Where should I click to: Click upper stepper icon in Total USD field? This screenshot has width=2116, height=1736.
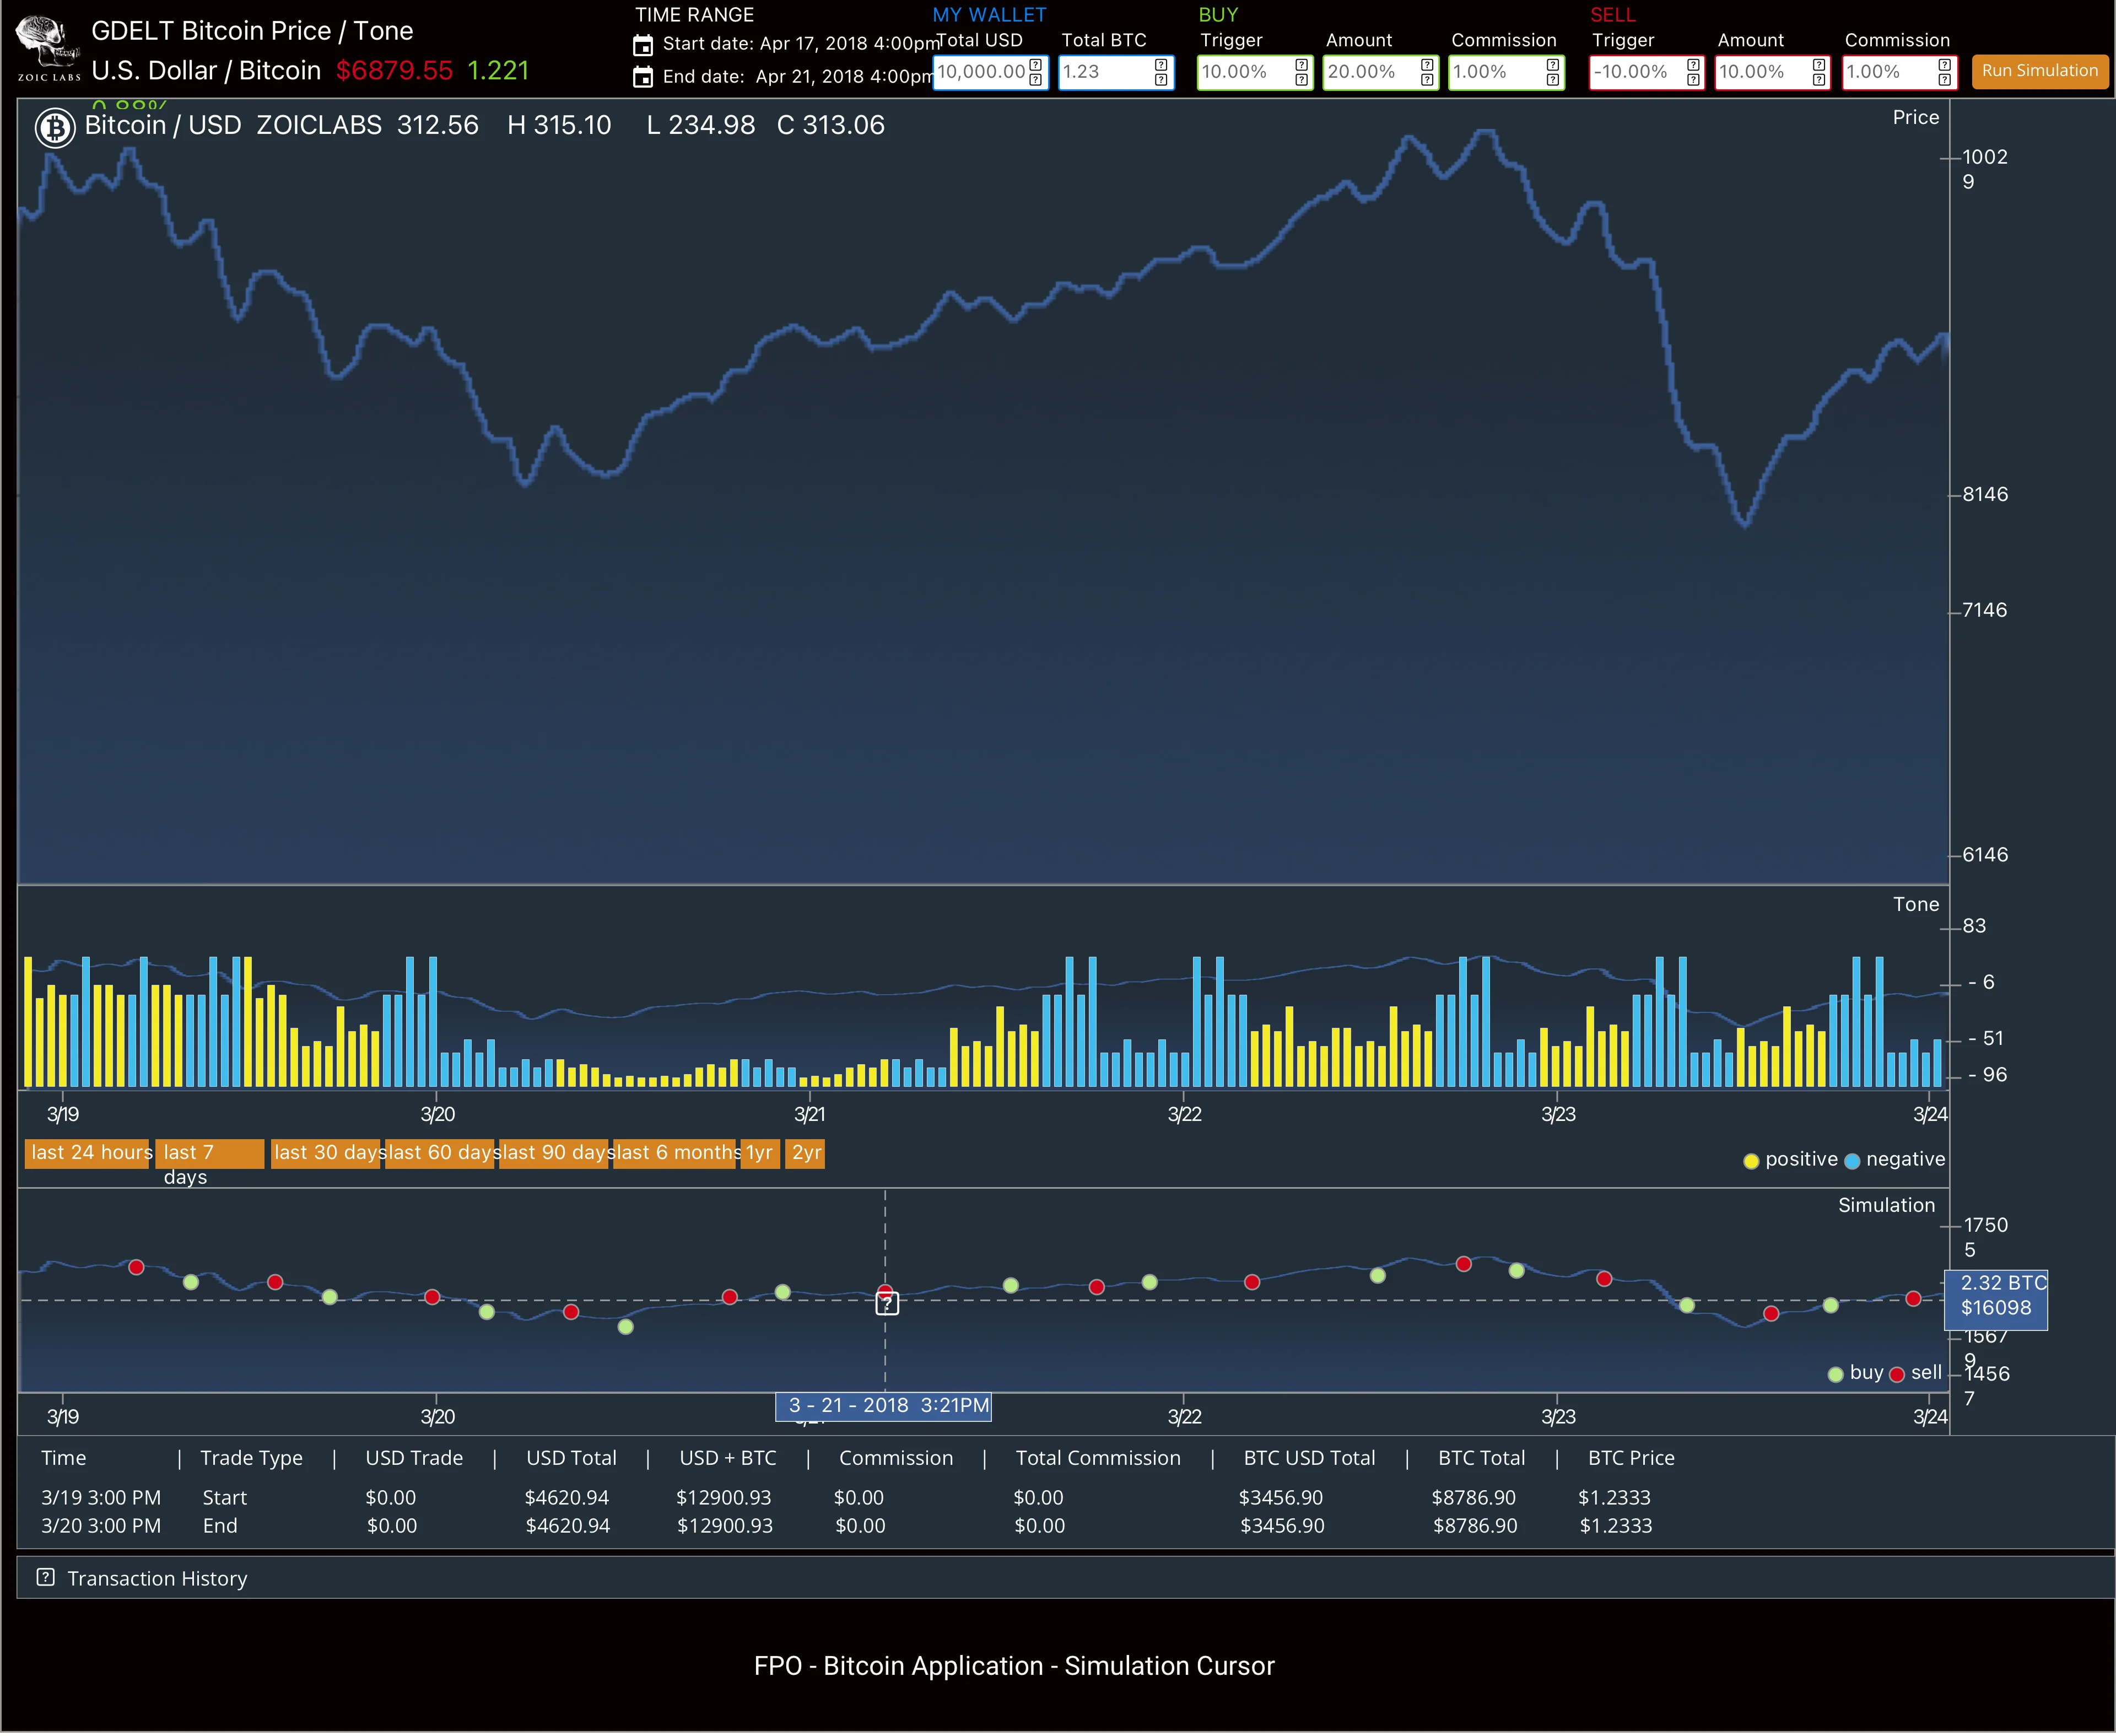(x=1035, y=65)
